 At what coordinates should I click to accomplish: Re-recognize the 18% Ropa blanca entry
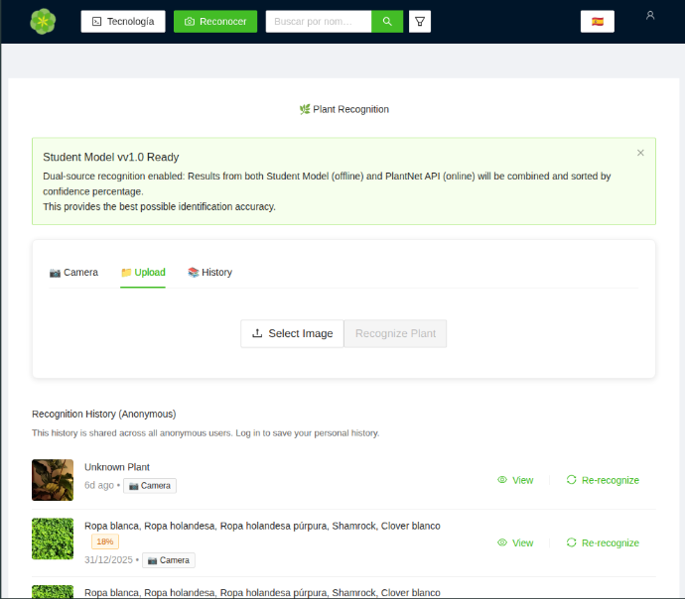[603, 542]
